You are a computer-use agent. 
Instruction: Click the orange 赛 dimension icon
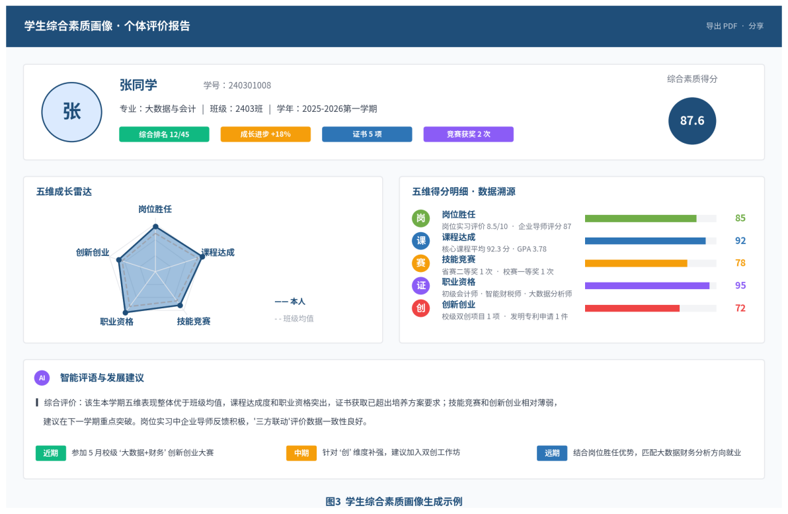(x=420, y=263)
